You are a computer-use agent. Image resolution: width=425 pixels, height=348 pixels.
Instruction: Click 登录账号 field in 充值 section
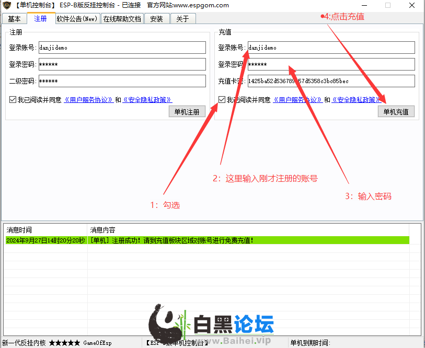(x=331, y=48)
